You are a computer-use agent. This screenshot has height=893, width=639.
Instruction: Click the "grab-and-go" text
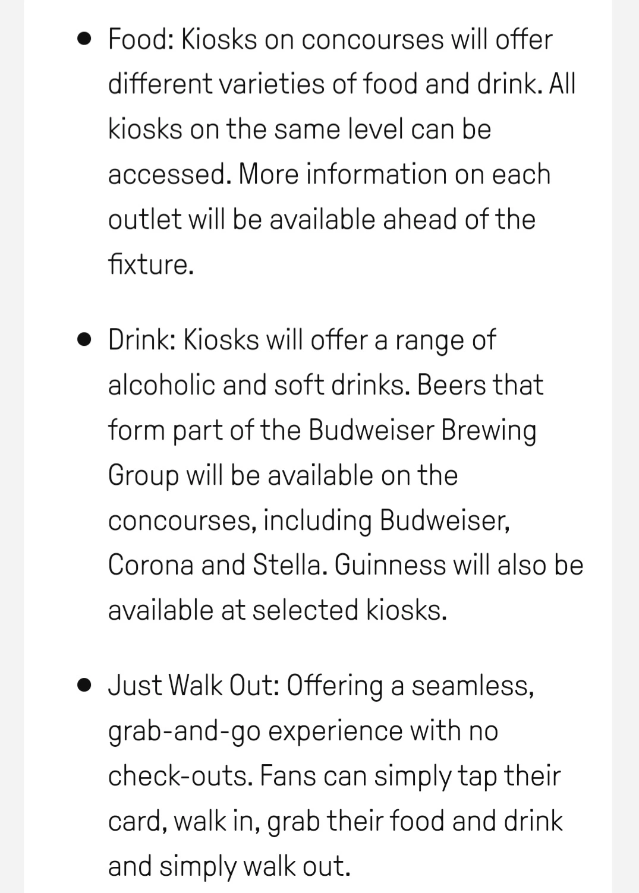[184, 731]
